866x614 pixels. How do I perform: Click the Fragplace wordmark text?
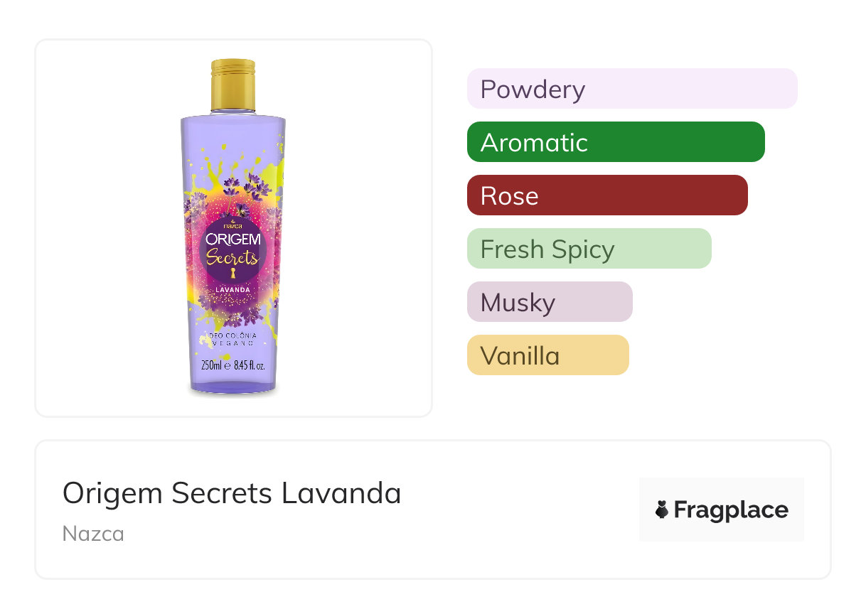point(731,510)
